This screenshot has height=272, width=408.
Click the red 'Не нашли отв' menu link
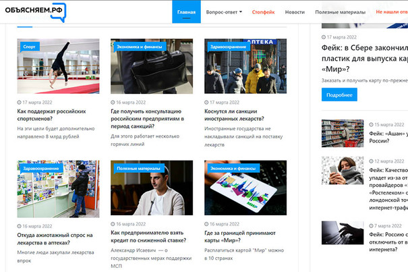pyautogui.click(x=392, y=11)
